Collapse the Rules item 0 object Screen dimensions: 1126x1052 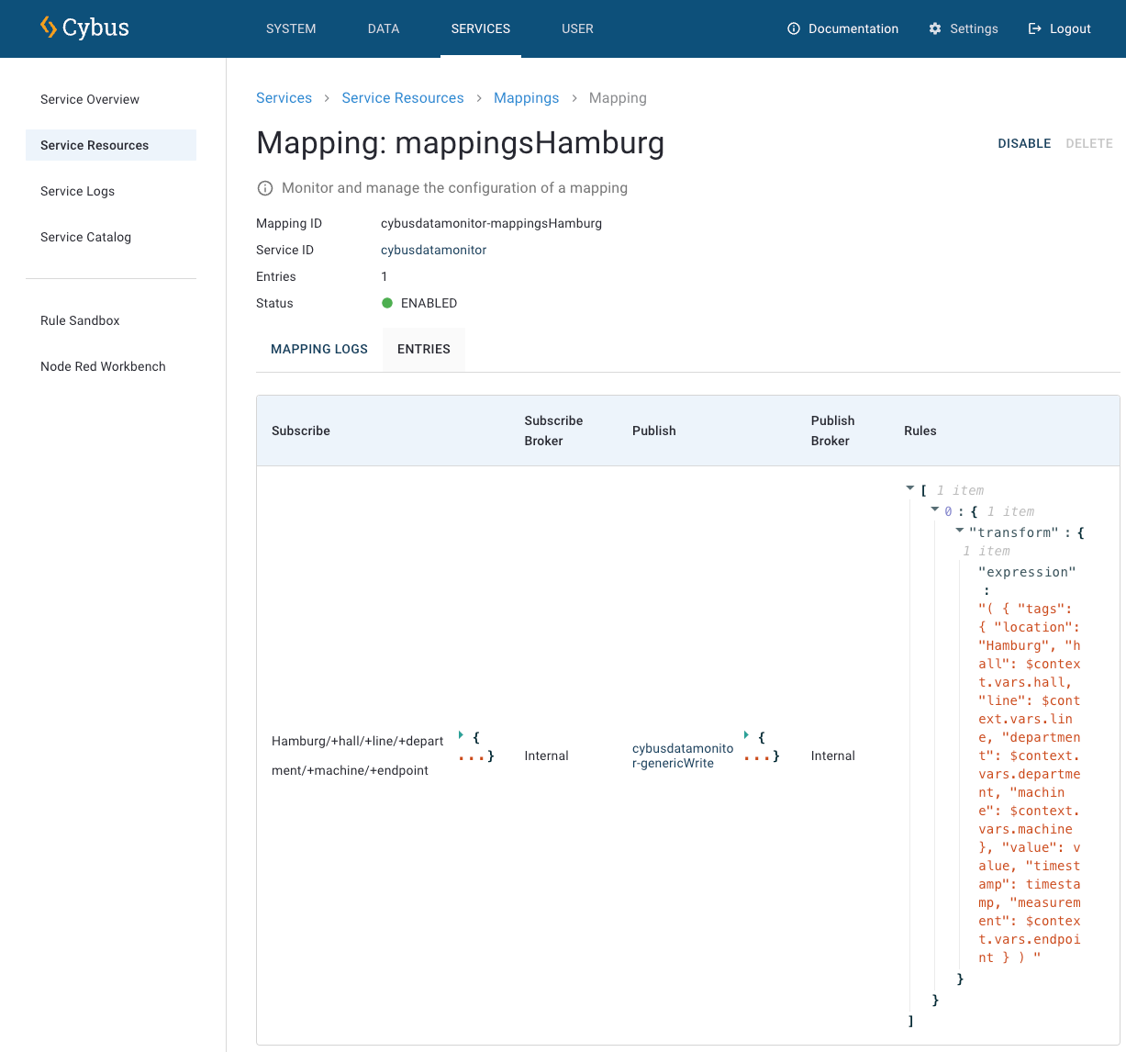click(x=935, y=509)
